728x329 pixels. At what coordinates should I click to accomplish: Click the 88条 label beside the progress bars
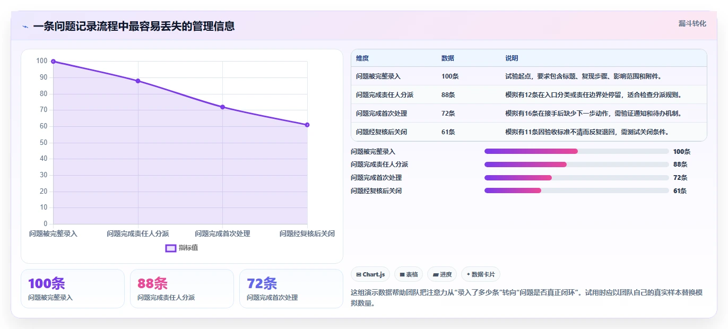(x=680, y=164)
